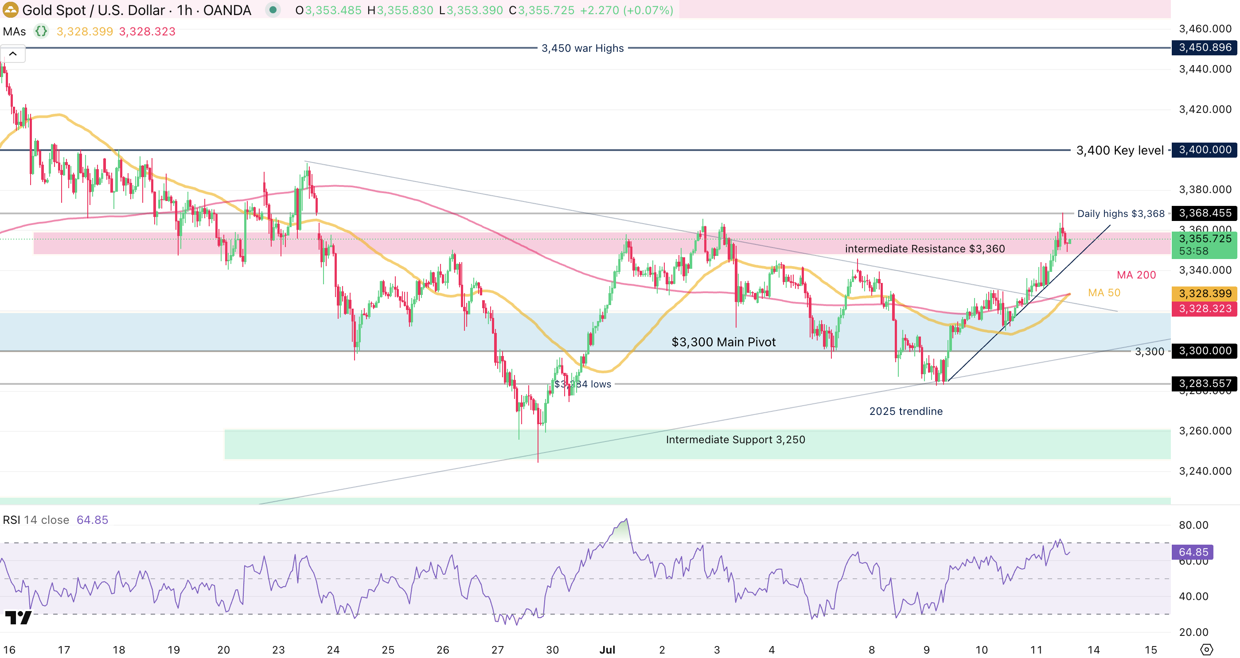Click 'Daily highs $3,368' annotation
Image resolution: width=1240 pixels, height=658 pixels.
point(1121,213)
